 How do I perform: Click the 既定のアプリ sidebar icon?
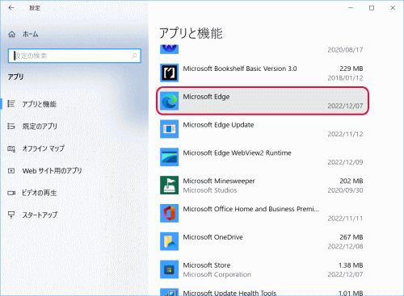11,126
